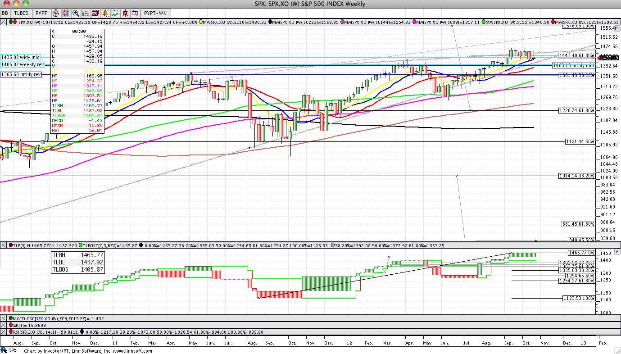621x354 pixels.
Task: Click the 1121.44 50% retracement label
Action: tap(580, 141)
